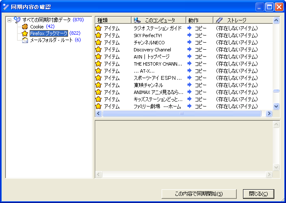This screenshot has height=203, width=286.
Task: Sort list by 種類 column header
Action: click(x=113, y=20)
